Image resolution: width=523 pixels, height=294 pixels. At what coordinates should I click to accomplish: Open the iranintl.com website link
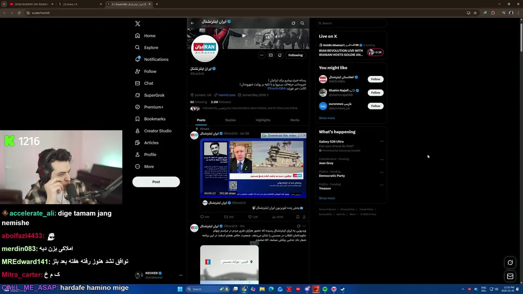click(227, 95)
